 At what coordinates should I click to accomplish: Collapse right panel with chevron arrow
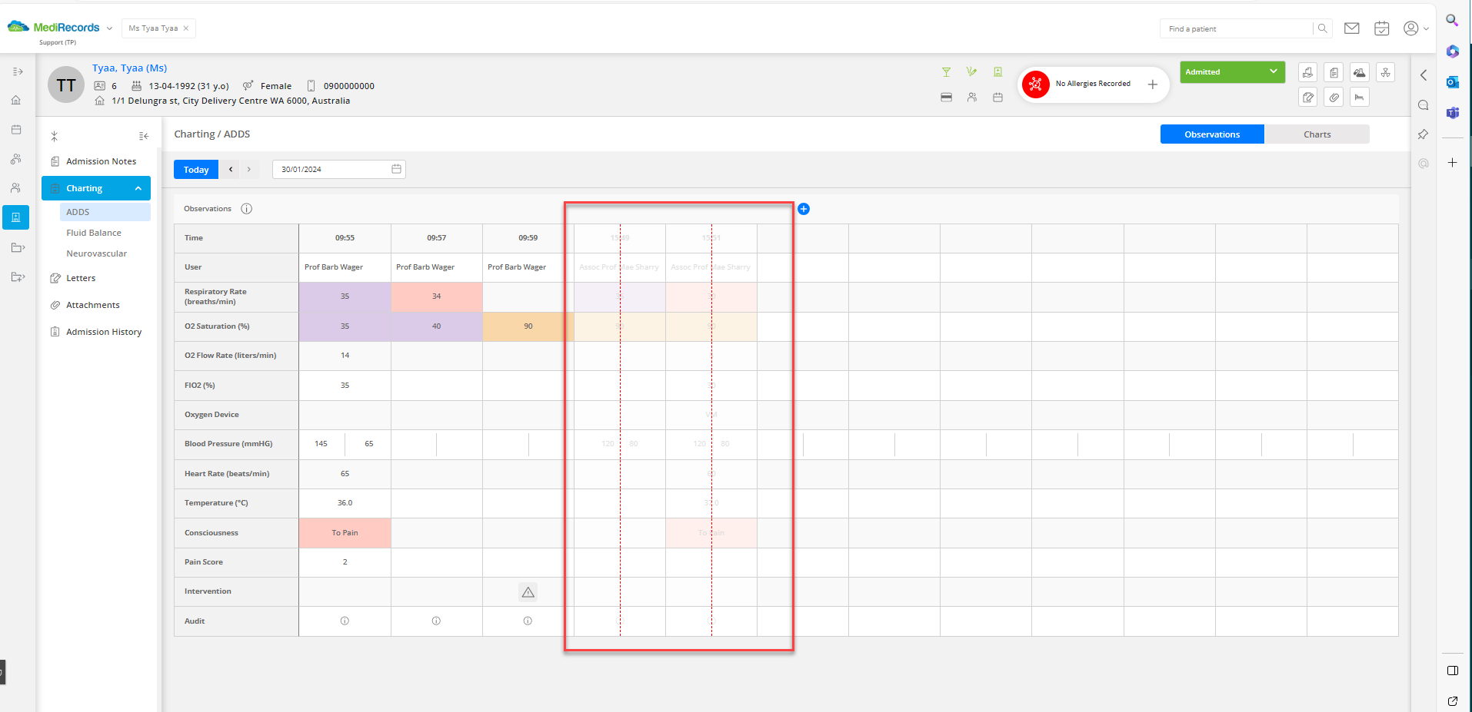click(1424, 75)
